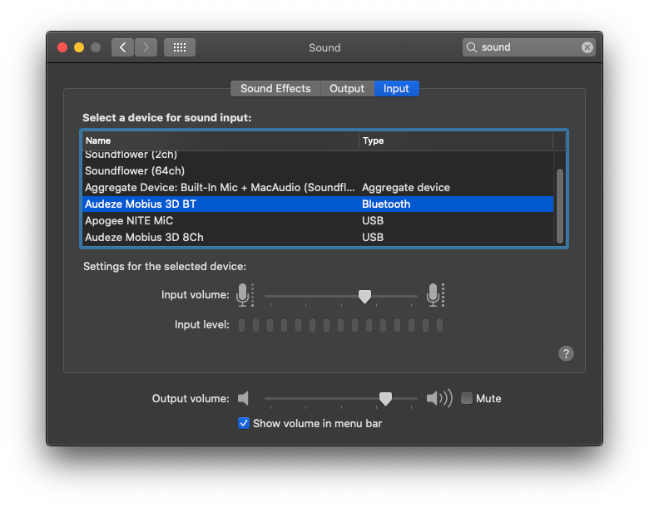This screenshot has height=507, width=649.
Task: Clear the search field with the x icon
Action: [x=587, y=47]
